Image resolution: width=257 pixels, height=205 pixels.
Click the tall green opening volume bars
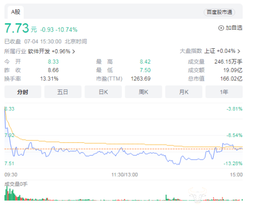click(9, 194)
